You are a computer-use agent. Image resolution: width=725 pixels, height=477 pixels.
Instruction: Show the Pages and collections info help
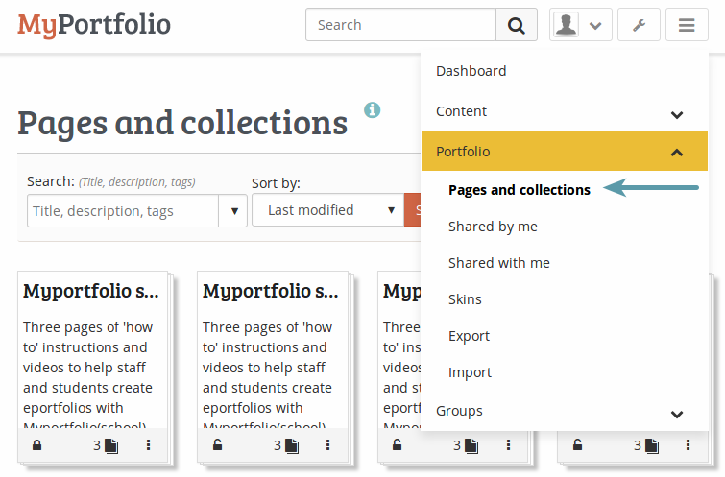pos(373,110)
